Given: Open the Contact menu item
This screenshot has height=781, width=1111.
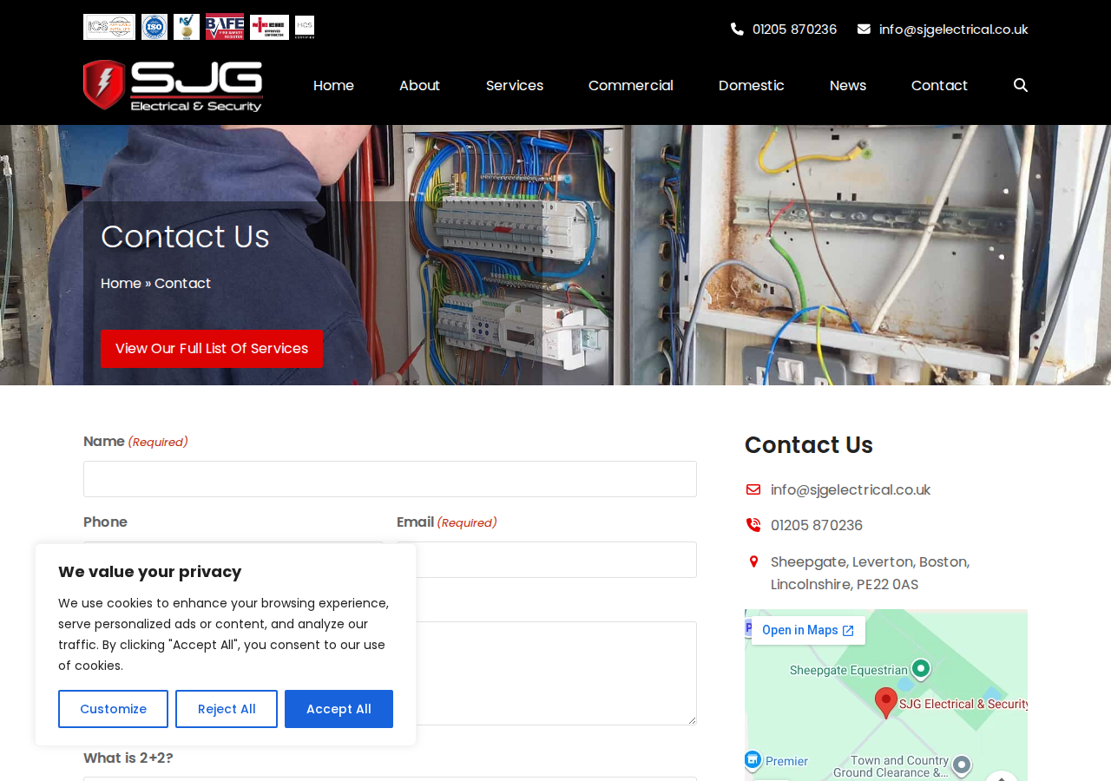Looking at the screenshot, I should point(939,85).
